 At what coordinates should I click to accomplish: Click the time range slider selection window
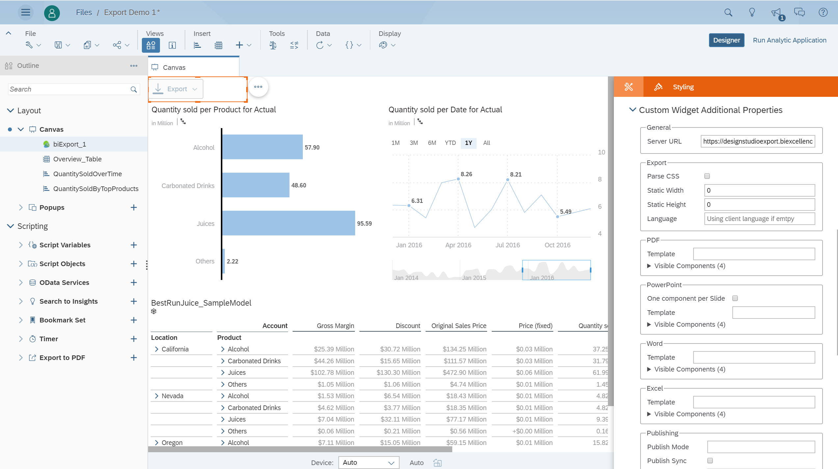[x=556, y=270]
